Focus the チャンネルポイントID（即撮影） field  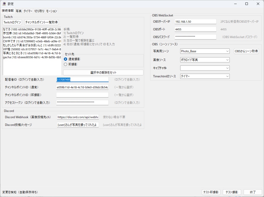82,95
